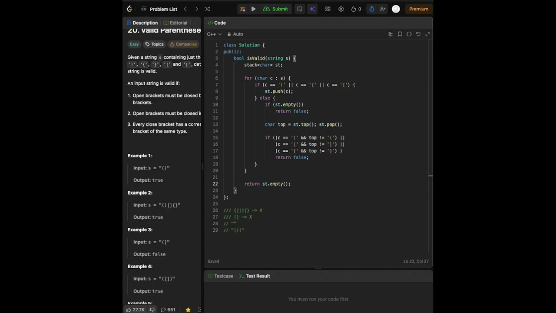This screenshot has height=313, width=556.
Task: Click the 'class Solution {' line
Action: [244, 45]
